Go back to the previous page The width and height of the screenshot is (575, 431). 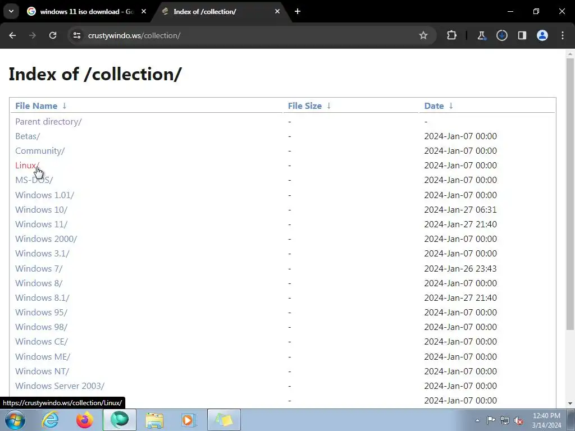tap(12, 35)
